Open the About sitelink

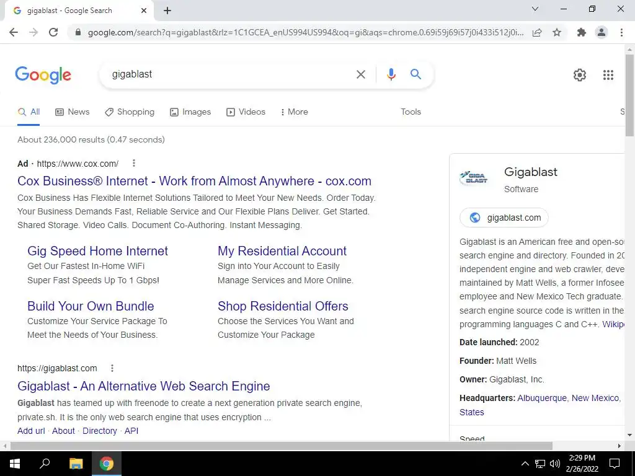pos(63,431)
